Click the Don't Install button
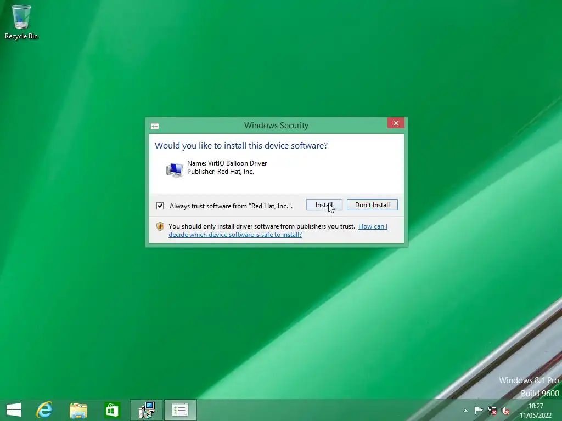This screenshot has width=562, height=421. click(372, 205)
